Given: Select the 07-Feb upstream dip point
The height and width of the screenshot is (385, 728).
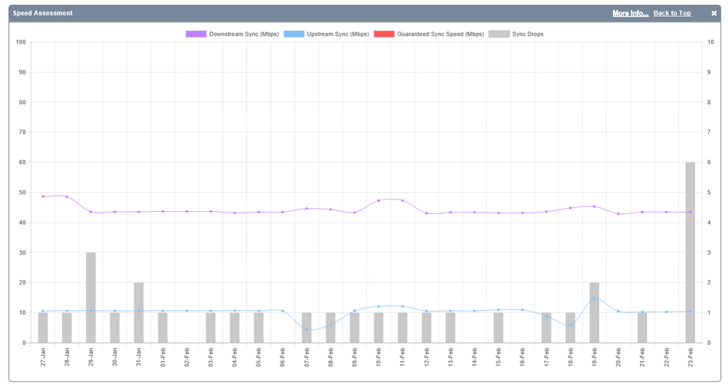Looking at the screenshot, I should tap(307, 330).
